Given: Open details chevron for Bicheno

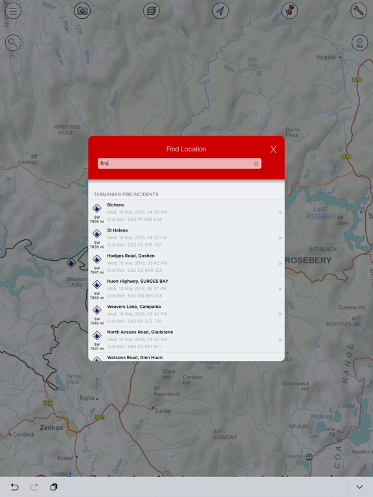Looking at the screenshot, I should 280,212.
